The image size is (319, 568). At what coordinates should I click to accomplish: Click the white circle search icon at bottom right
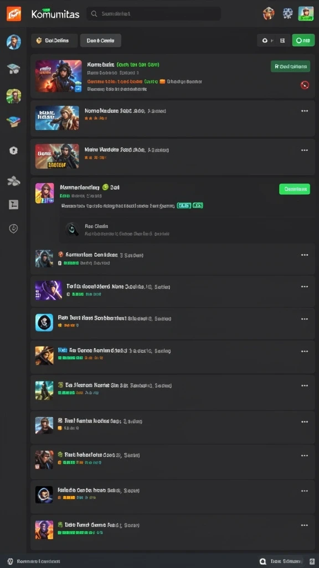pos(263,561)
